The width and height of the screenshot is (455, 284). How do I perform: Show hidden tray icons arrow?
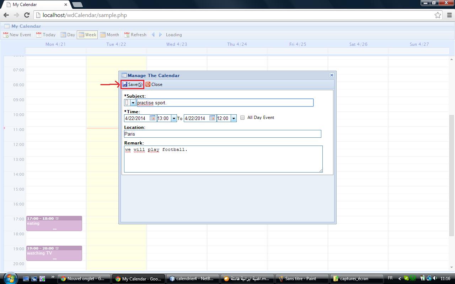coord(400,279)
